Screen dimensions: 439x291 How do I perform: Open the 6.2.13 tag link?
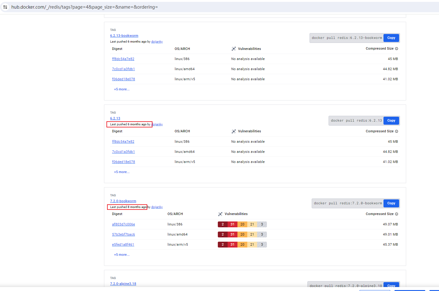pyautogui.click(x=115, y=118)
